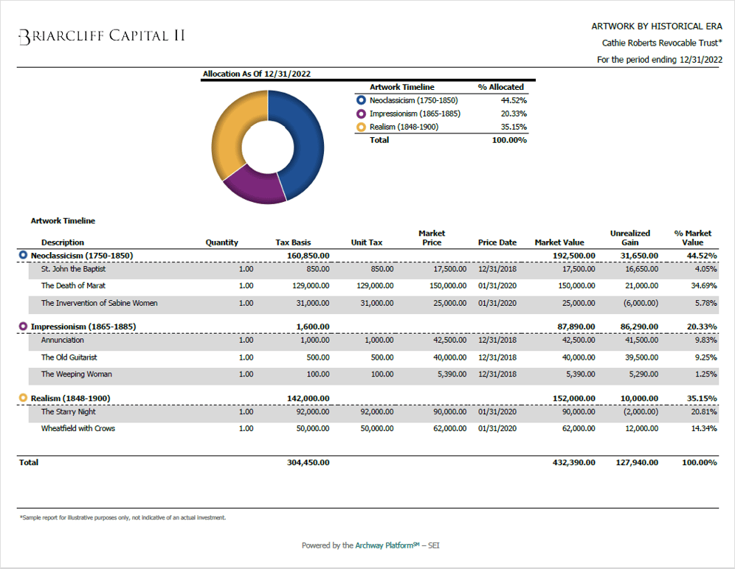The image size is (735, 569).
Task: Select the Neoclassicism legend bullet icon
Action: (x=362, y=100)
